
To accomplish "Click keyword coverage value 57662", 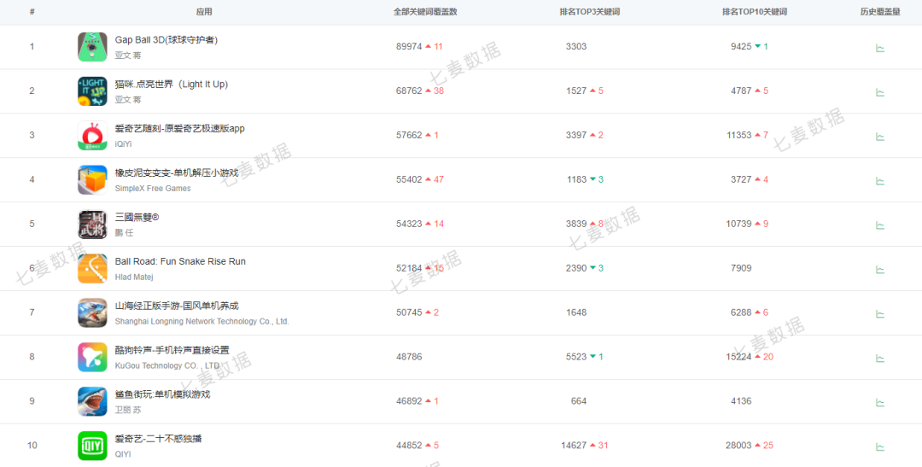I will [409, 135].
